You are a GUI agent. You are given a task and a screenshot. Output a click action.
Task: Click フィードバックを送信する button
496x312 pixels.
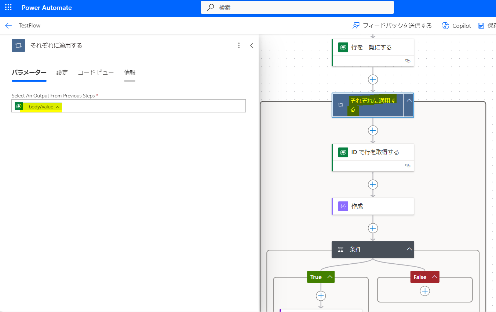pos(392,26)
